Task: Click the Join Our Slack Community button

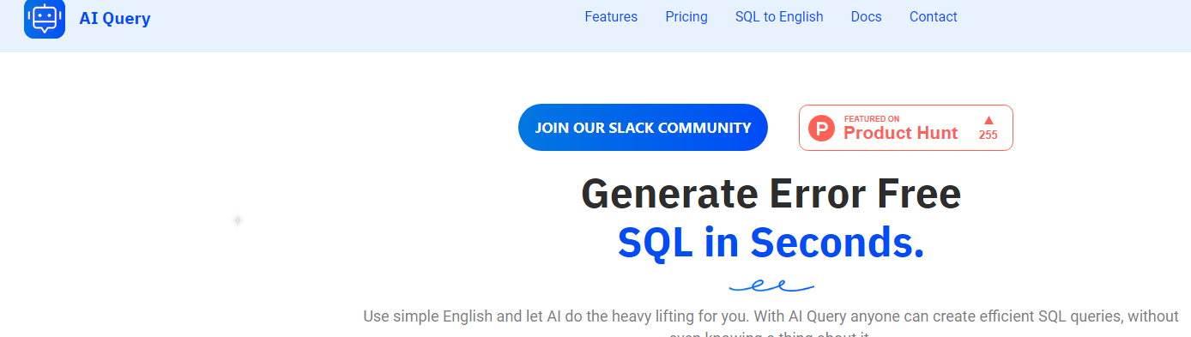Action: click(x=643, y=128)
